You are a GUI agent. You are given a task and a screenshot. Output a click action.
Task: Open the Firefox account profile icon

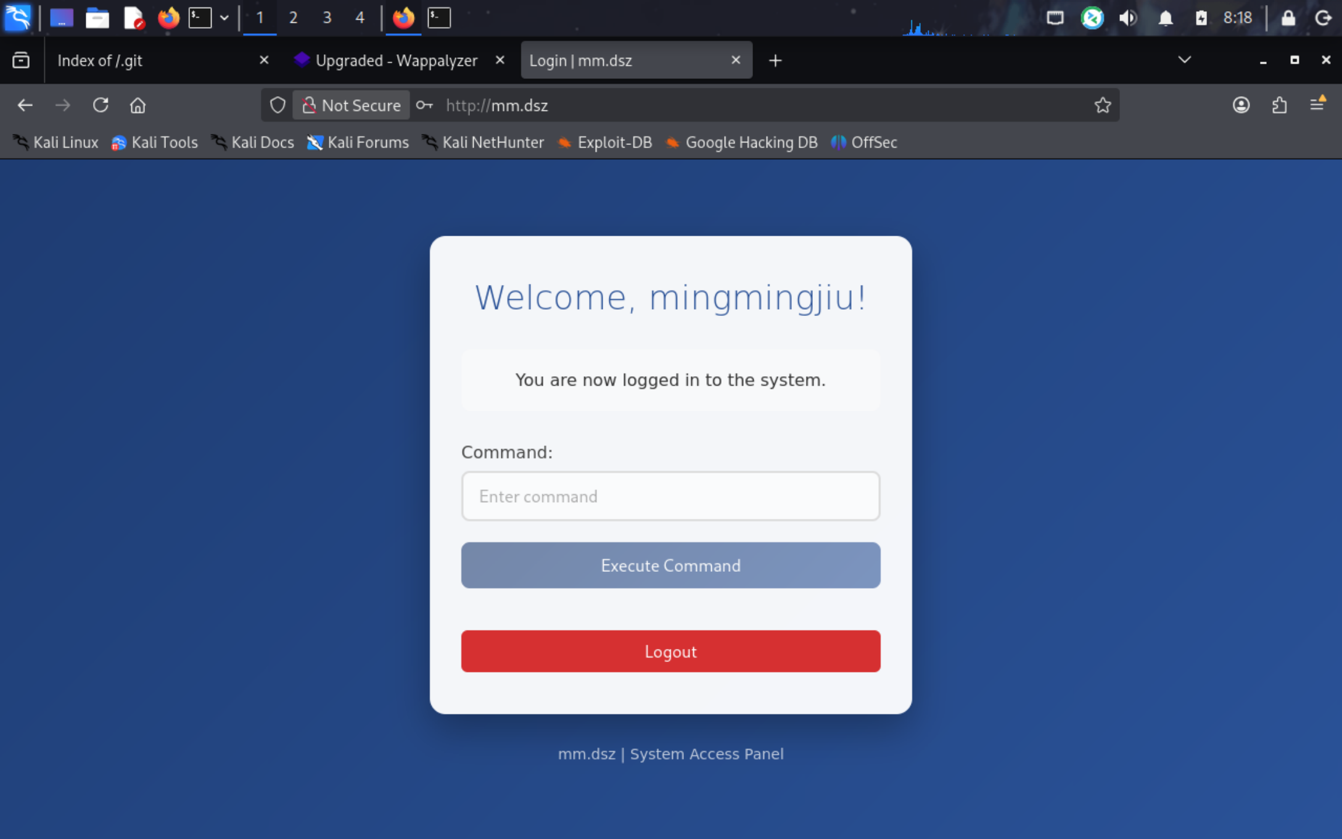[1241, 105]
